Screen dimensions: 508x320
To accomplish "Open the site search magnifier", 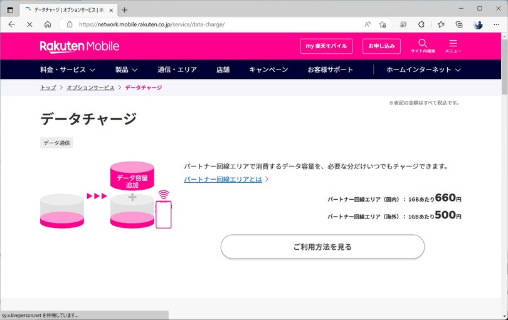I will pos(423,46).
